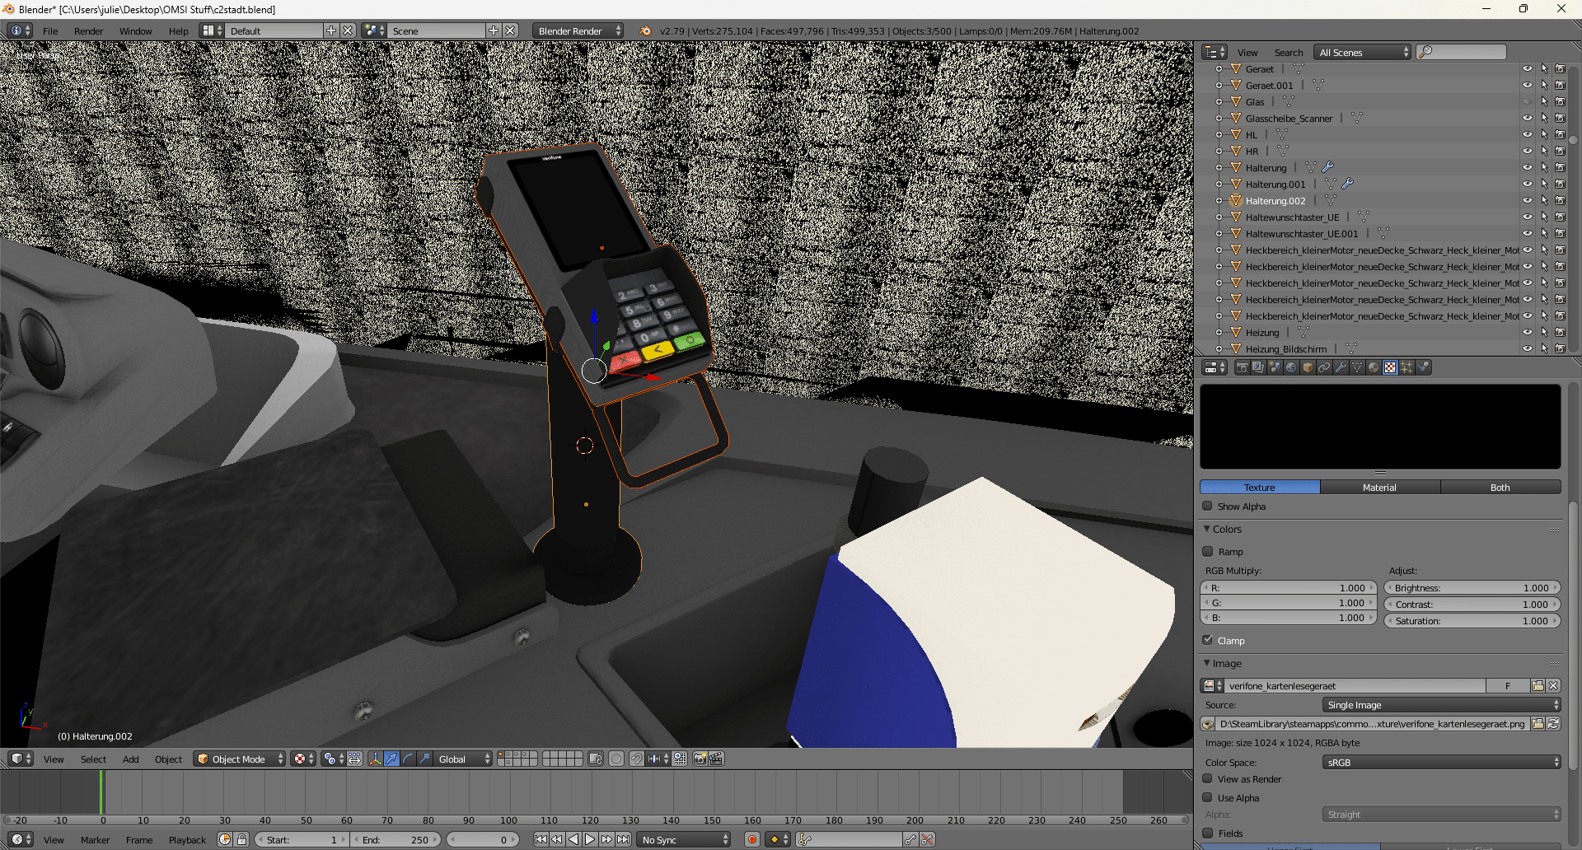
Task: Open the Particles properties tab icon
Action: point(1406,367)
